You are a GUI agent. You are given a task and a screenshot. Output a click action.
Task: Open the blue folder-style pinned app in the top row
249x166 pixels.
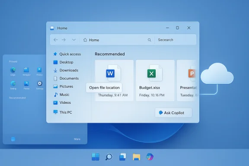pyautogui.click(x=26, y=70)
